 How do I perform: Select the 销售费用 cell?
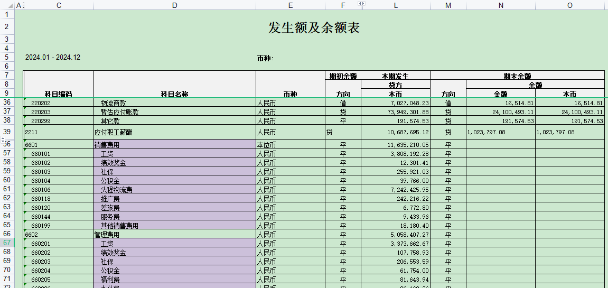click(174, 144)
